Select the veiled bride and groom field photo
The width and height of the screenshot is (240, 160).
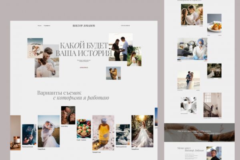pos(49,131)
